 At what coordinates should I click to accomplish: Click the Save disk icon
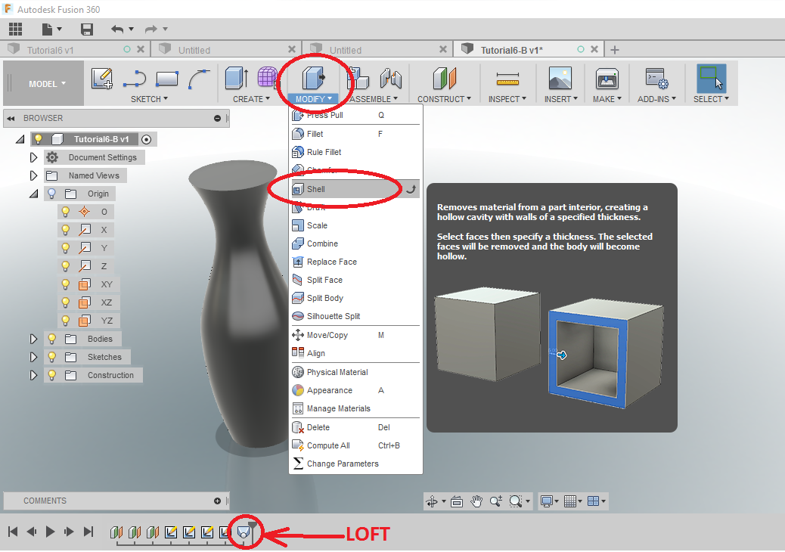click(x=87, y=29)
